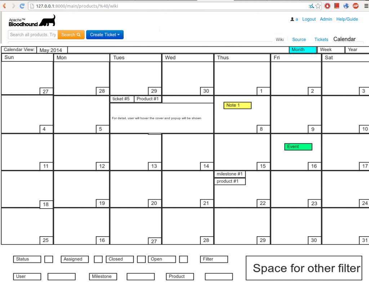This screenshot has height=283, width=369.
Task: Tick the checkbox next to Assigned
Action: coord(98,259)
